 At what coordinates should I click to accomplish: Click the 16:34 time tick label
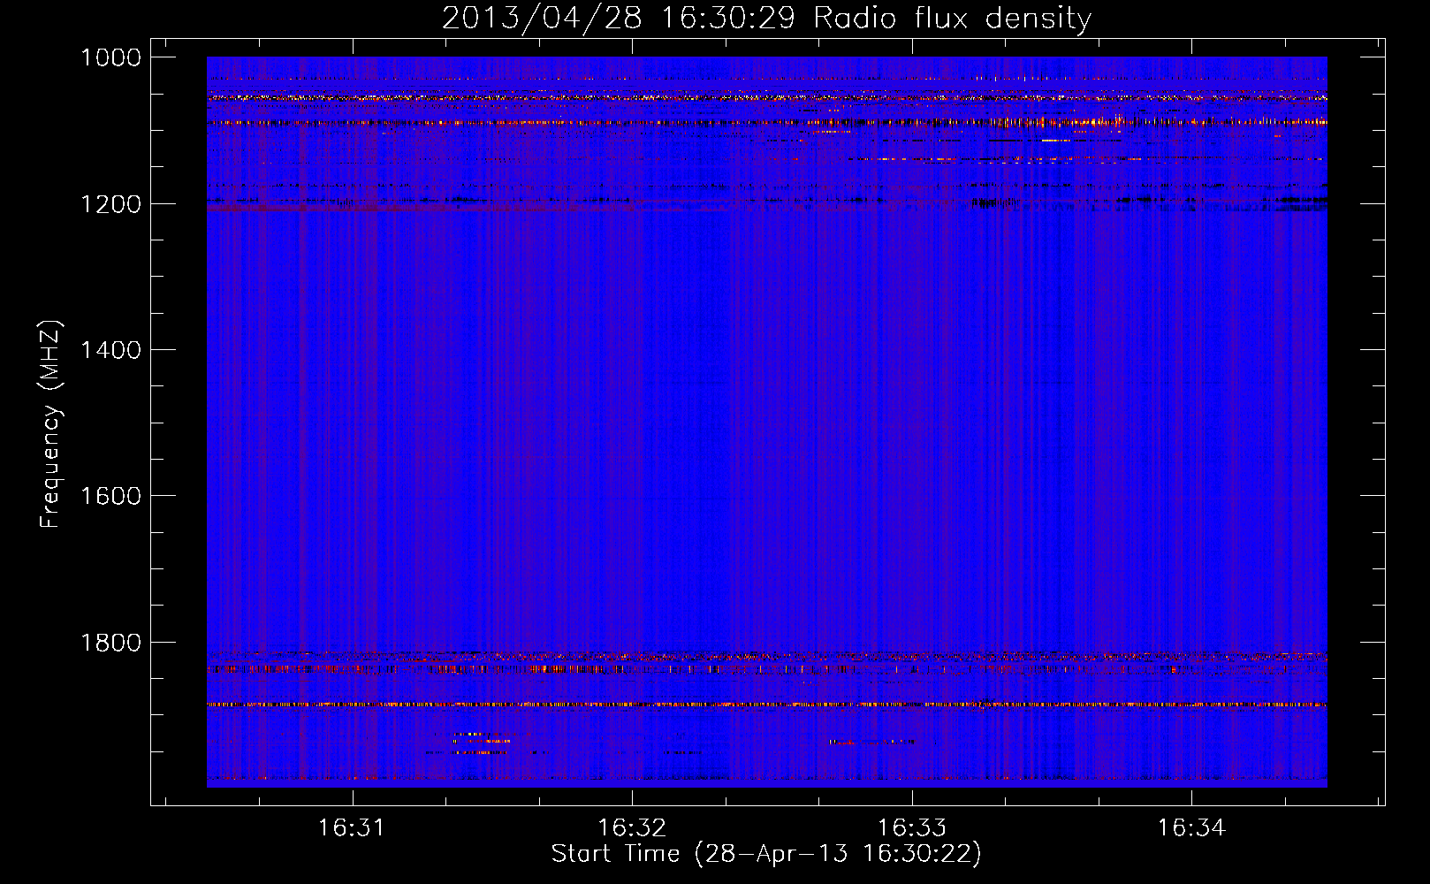(x=1191, y=827)
